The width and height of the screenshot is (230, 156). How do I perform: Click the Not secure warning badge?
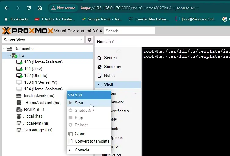click(x=63, y=8)
